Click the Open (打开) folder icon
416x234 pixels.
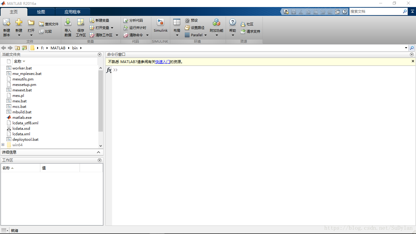click(x=31, y=22)
